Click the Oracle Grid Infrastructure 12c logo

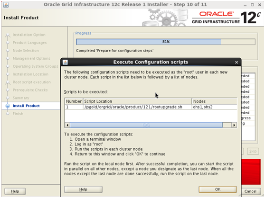[227, 18]
